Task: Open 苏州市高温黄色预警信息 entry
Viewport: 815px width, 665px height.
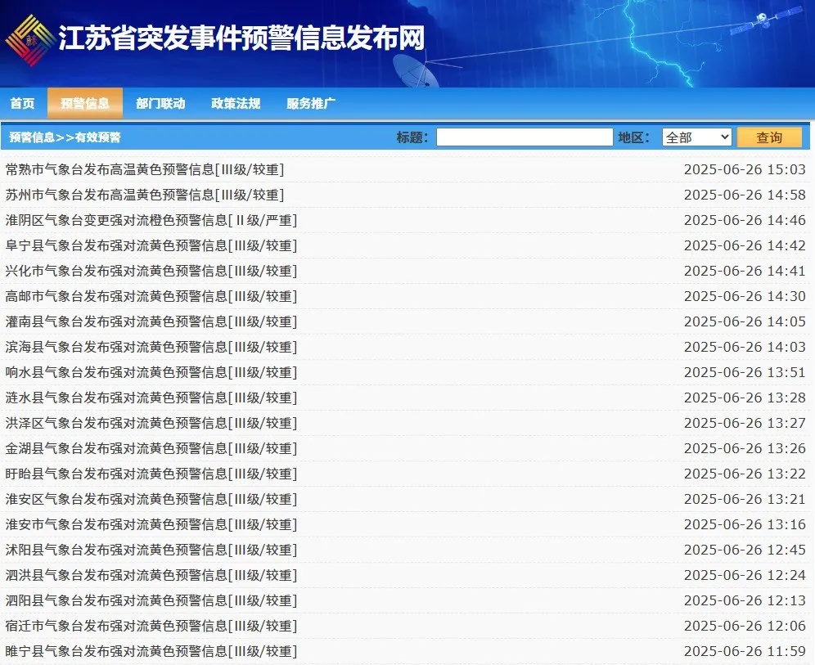Action: click(x=145, y=195)
